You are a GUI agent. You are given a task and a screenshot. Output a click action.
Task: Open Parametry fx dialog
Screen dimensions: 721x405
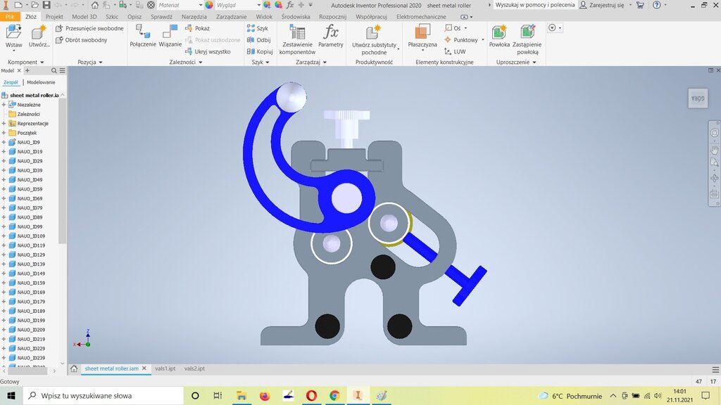(x=330, y=33)
